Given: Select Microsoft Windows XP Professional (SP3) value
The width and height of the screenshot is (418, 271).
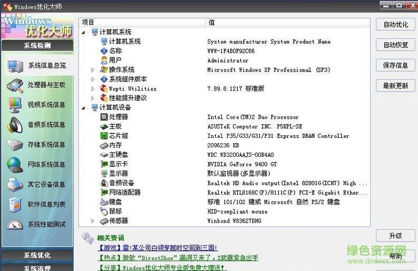Looking at the screenshot, I should tap(269, 70).
